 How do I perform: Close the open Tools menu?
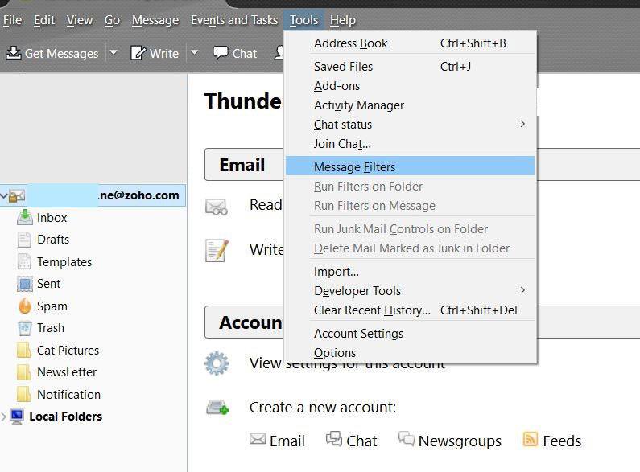[303, 20]
